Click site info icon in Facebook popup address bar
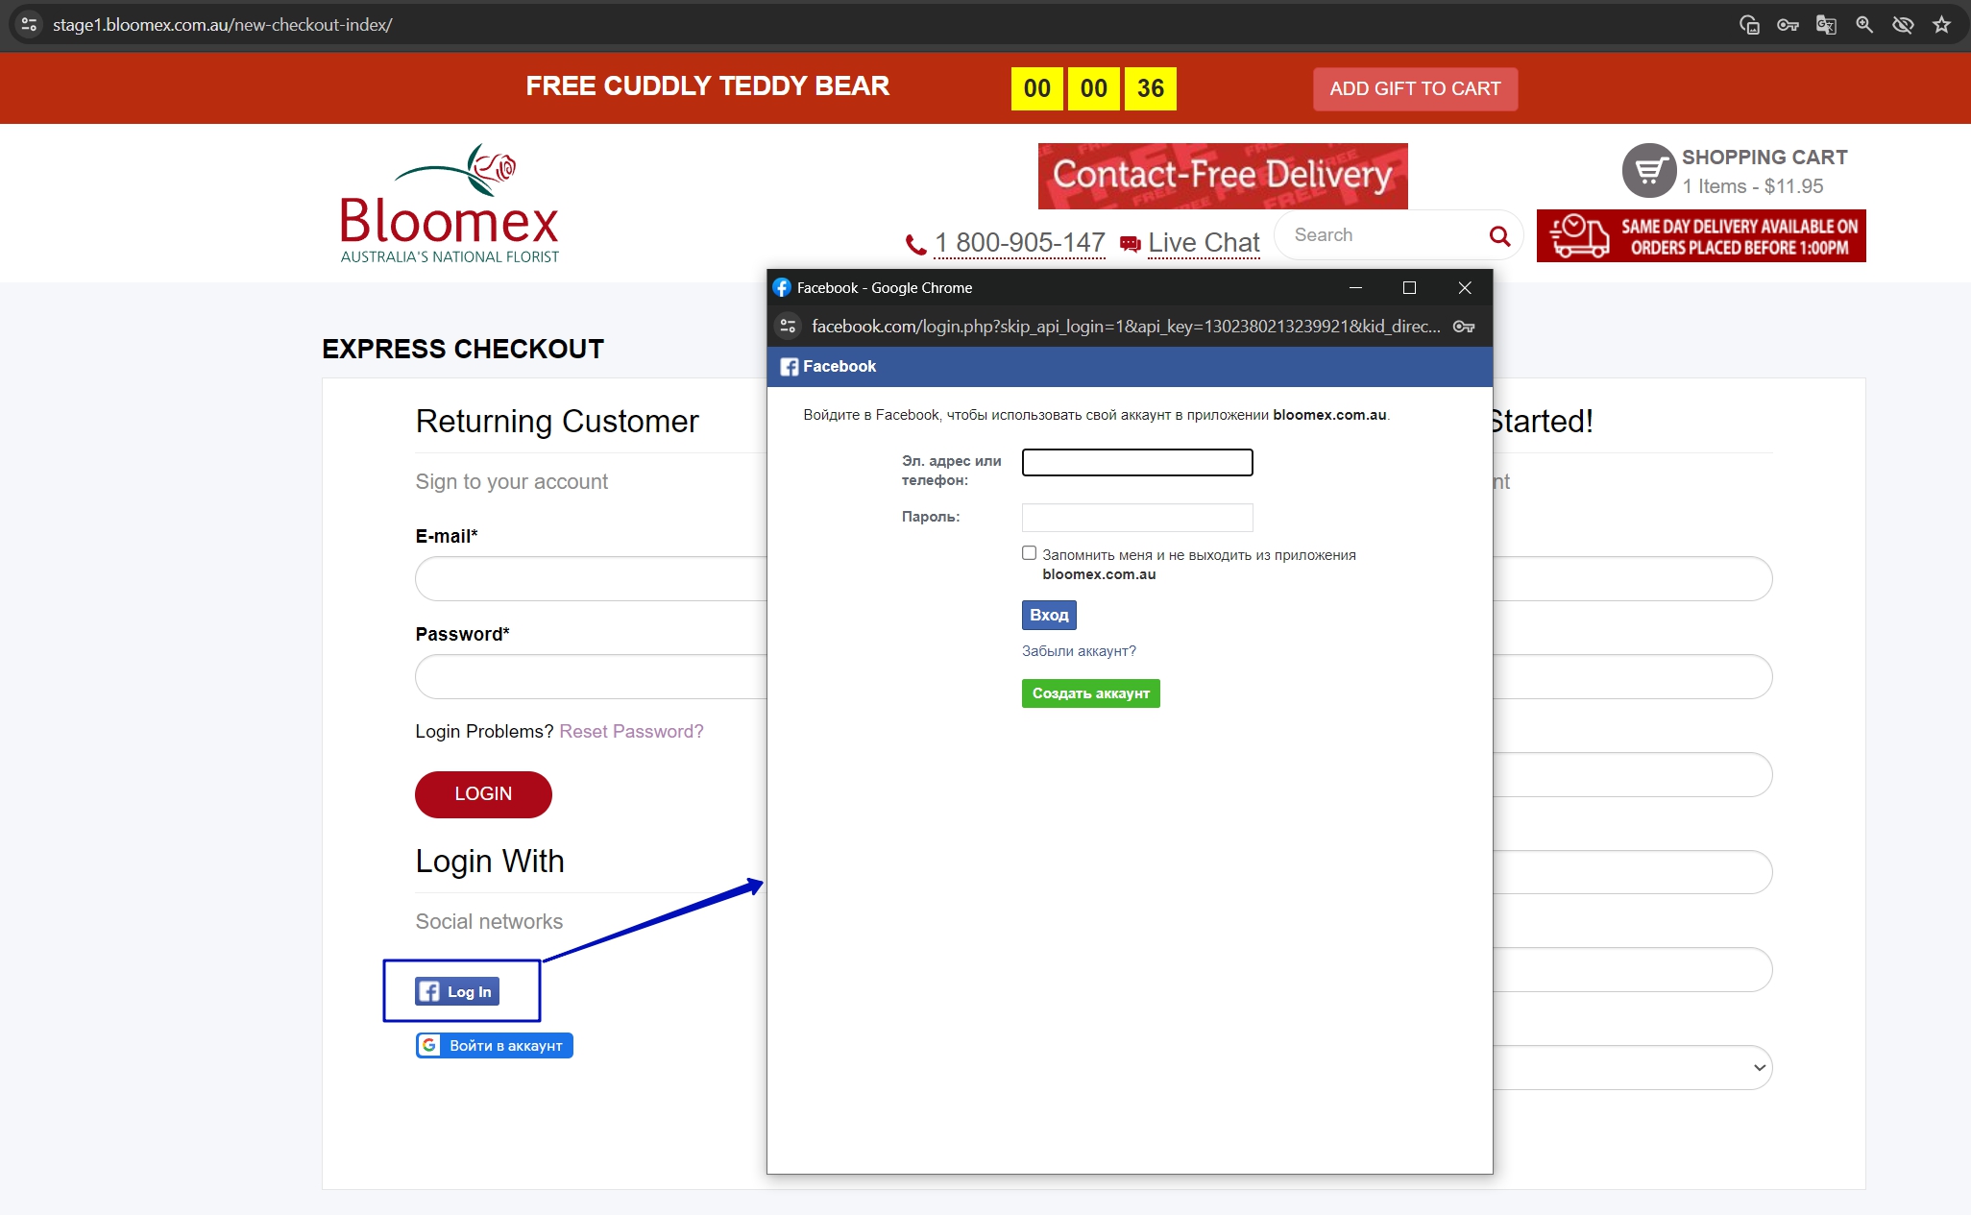The width and height of the screenshot is (1971, 1215). (789, 327)
